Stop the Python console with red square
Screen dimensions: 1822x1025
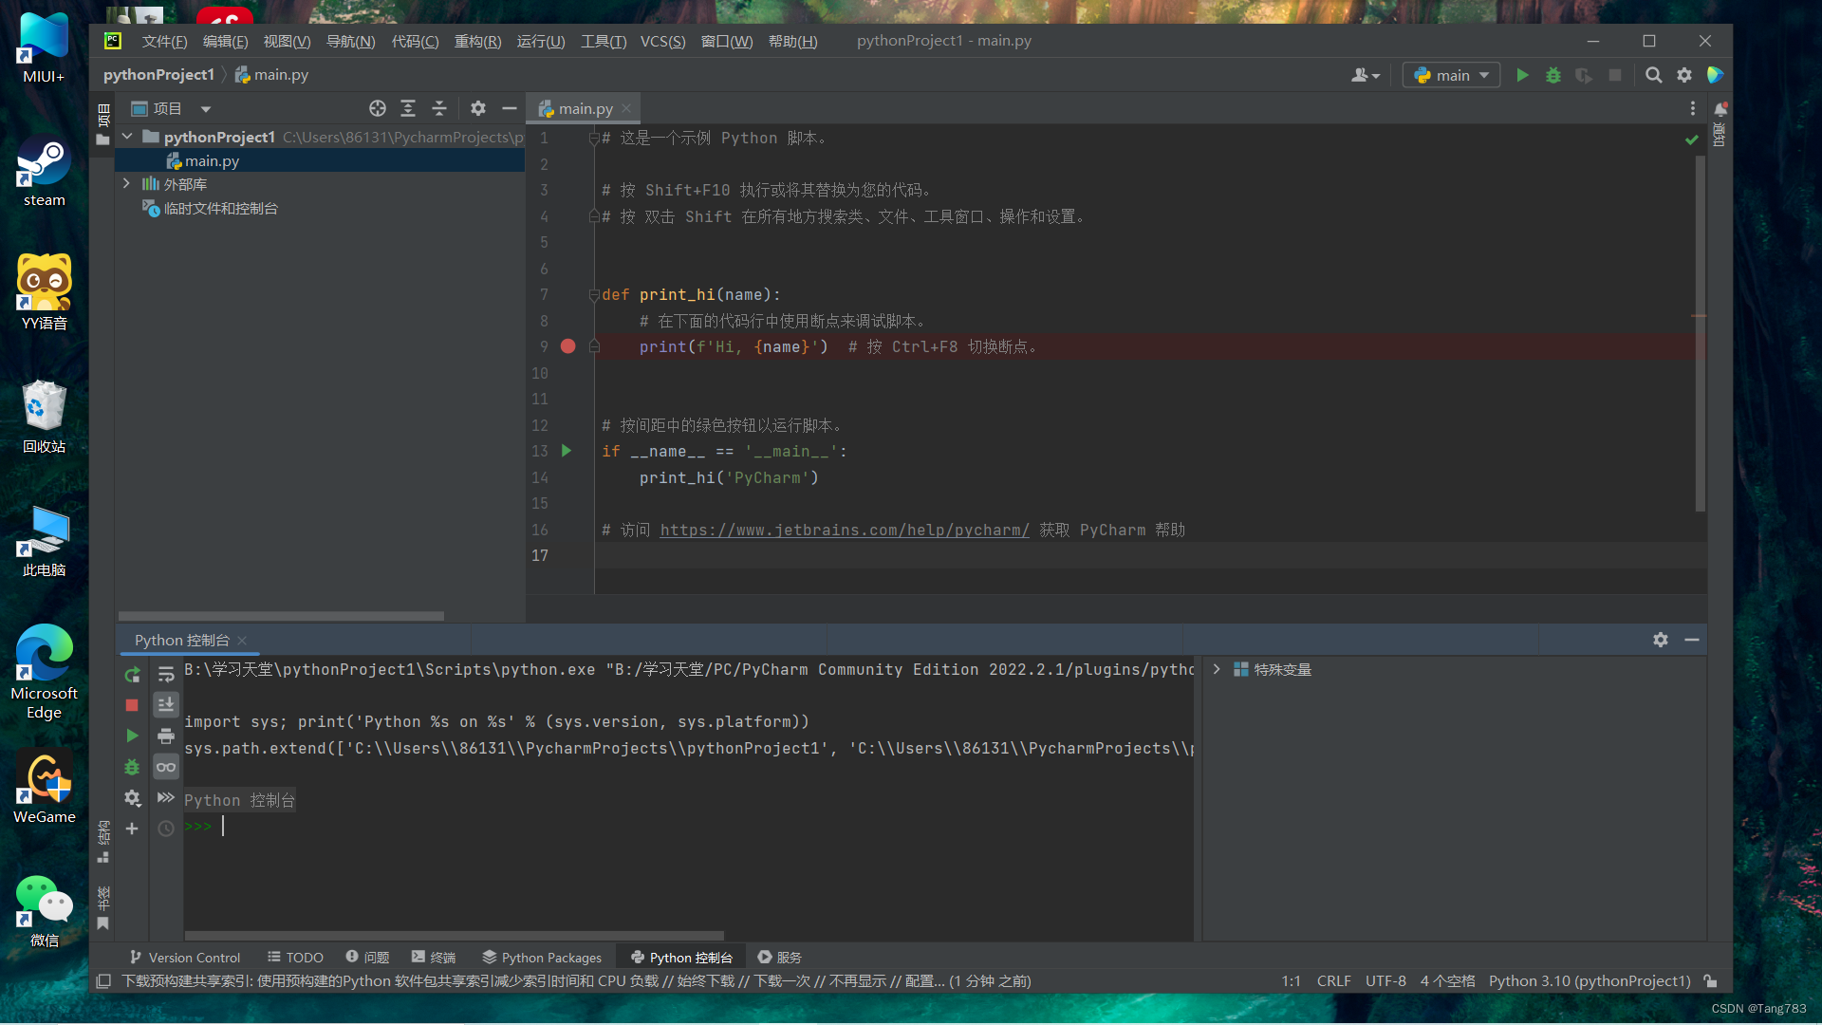click(132, 705)
